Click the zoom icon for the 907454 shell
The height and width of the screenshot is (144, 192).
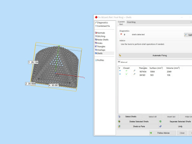pos(134,71)
